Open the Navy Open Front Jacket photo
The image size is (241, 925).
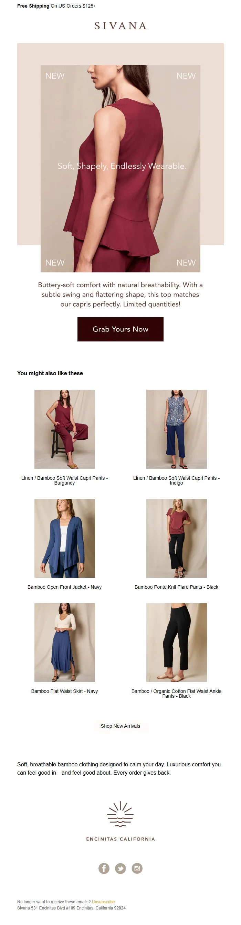[x=65, y=538]
